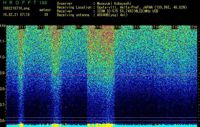Click the 0714 time marker
This screenshot has height=127, width=200.
[79, 27]
